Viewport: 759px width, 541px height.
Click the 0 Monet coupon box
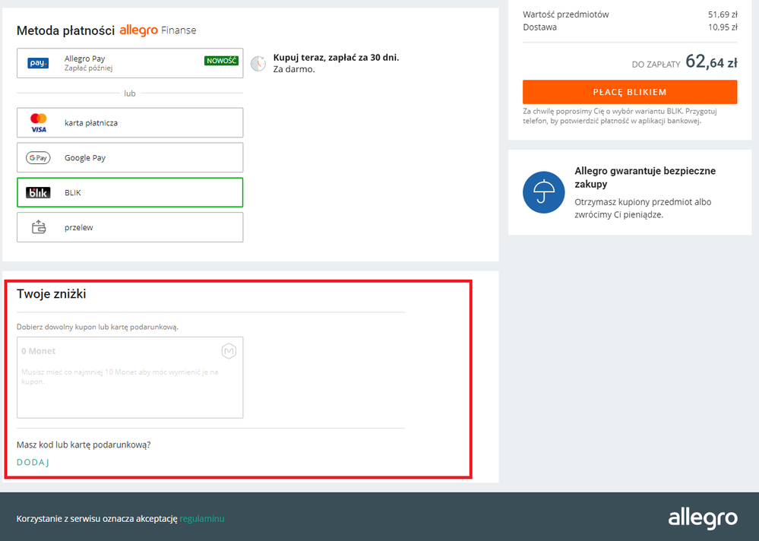coord(130,378)
